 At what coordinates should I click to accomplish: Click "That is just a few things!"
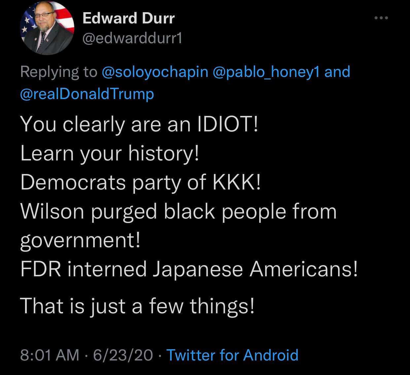[x=137, y=306]
